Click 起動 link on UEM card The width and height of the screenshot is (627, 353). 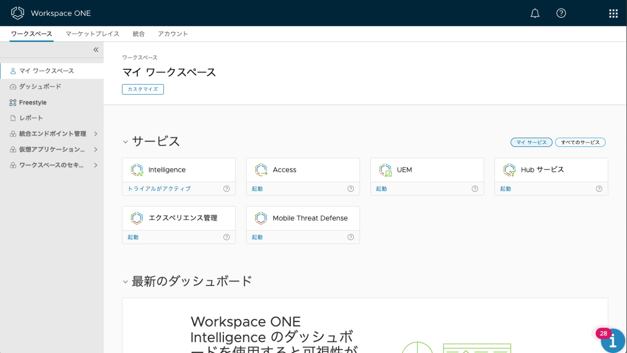pyautogui.click(x=381, y=189)
